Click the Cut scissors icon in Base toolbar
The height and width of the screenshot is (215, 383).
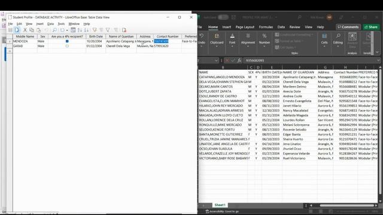(x=25, y=30)
